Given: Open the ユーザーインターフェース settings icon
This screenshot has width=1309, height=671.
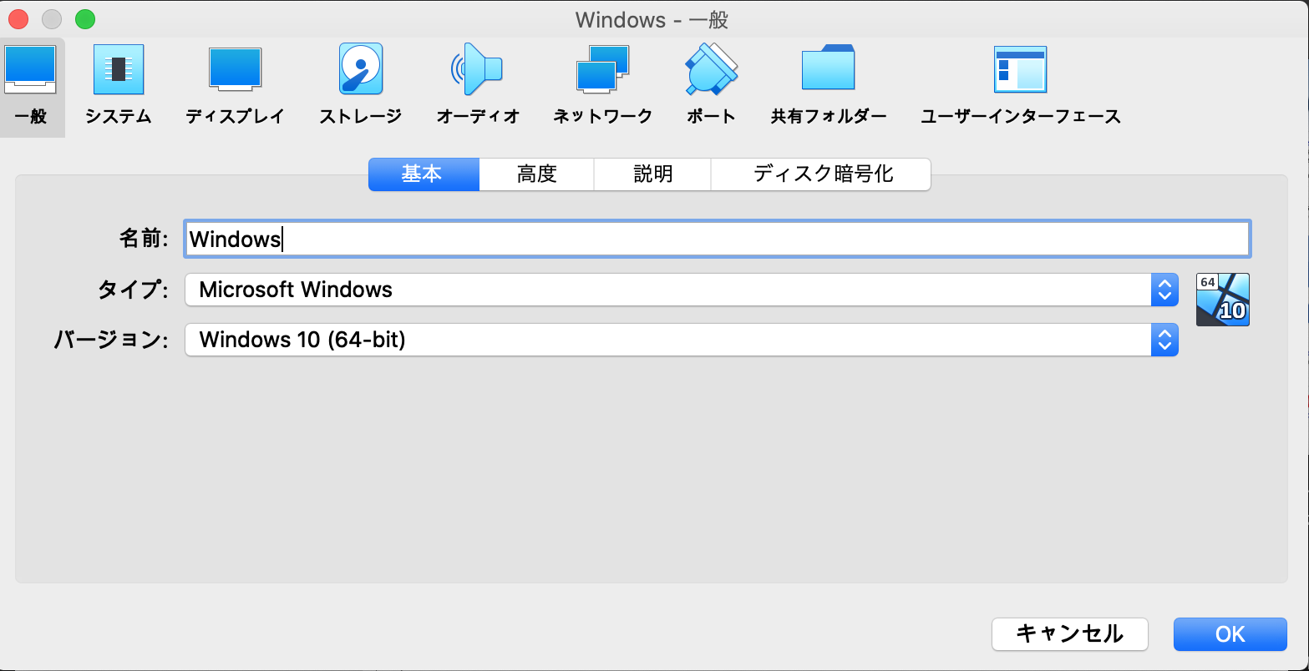Looking at the screenshot, I should 1020,83.
